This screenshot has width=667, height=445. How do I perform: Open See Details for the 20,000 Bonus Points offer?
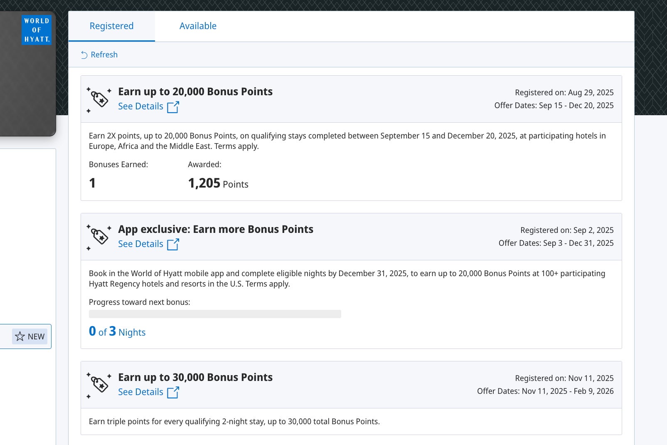[x=140, y=106]
